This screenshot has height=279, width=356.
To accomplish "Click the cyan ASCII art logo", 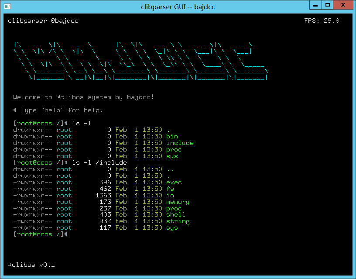I will (141, 61).
